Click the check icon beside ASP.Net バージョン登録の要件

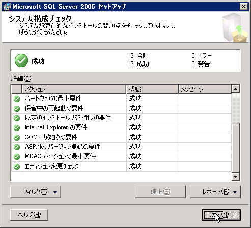point(17,147)
